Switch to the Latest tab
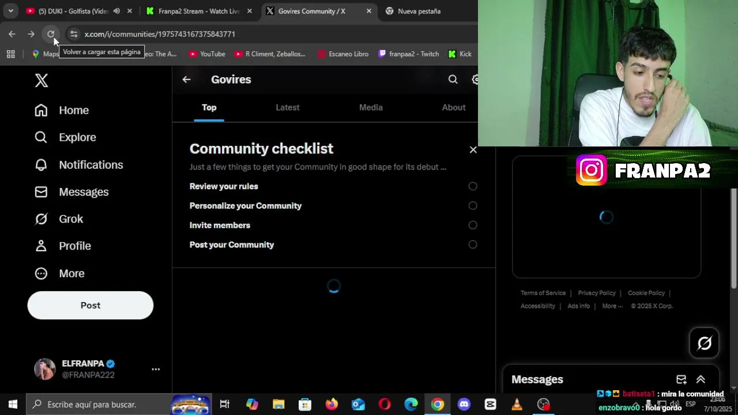Screen dimensions: 738x415 point(287,108)
